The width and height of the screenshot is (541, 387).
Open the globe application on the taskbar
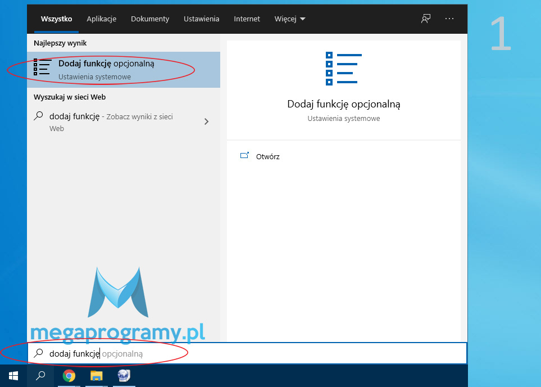[124, 376]
